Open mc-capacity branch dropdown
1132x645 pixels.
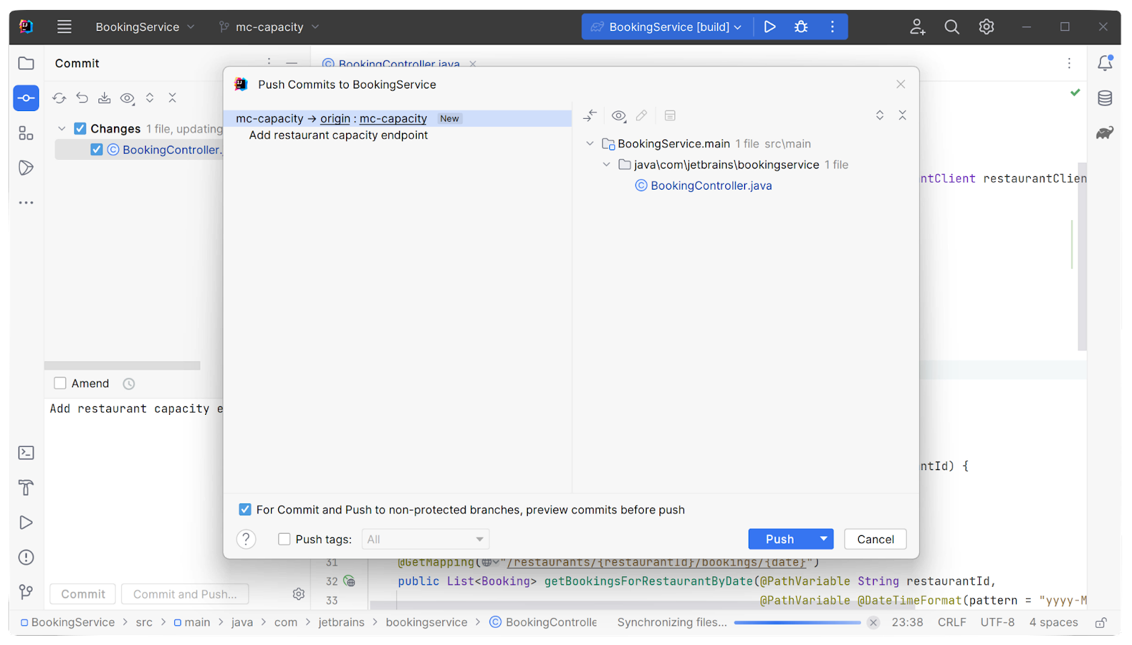(x=270, y=27)
